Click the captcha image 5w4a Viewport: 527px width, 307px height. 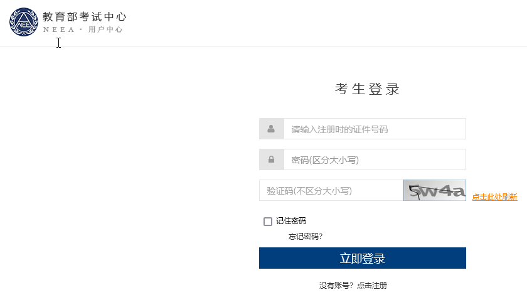tap(434, 191)
